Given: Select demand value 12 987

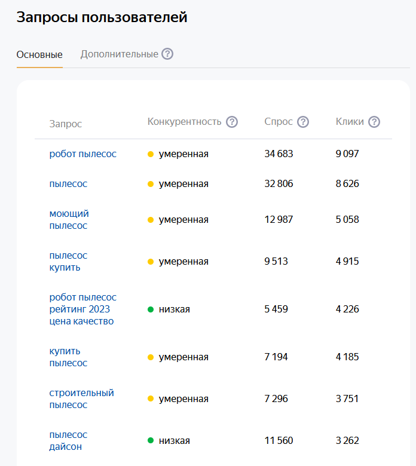Looking at the screenshot, I should click(279, 219).
